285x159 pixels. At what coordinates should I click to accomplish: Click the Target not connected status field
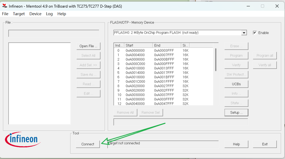(163, 144)
